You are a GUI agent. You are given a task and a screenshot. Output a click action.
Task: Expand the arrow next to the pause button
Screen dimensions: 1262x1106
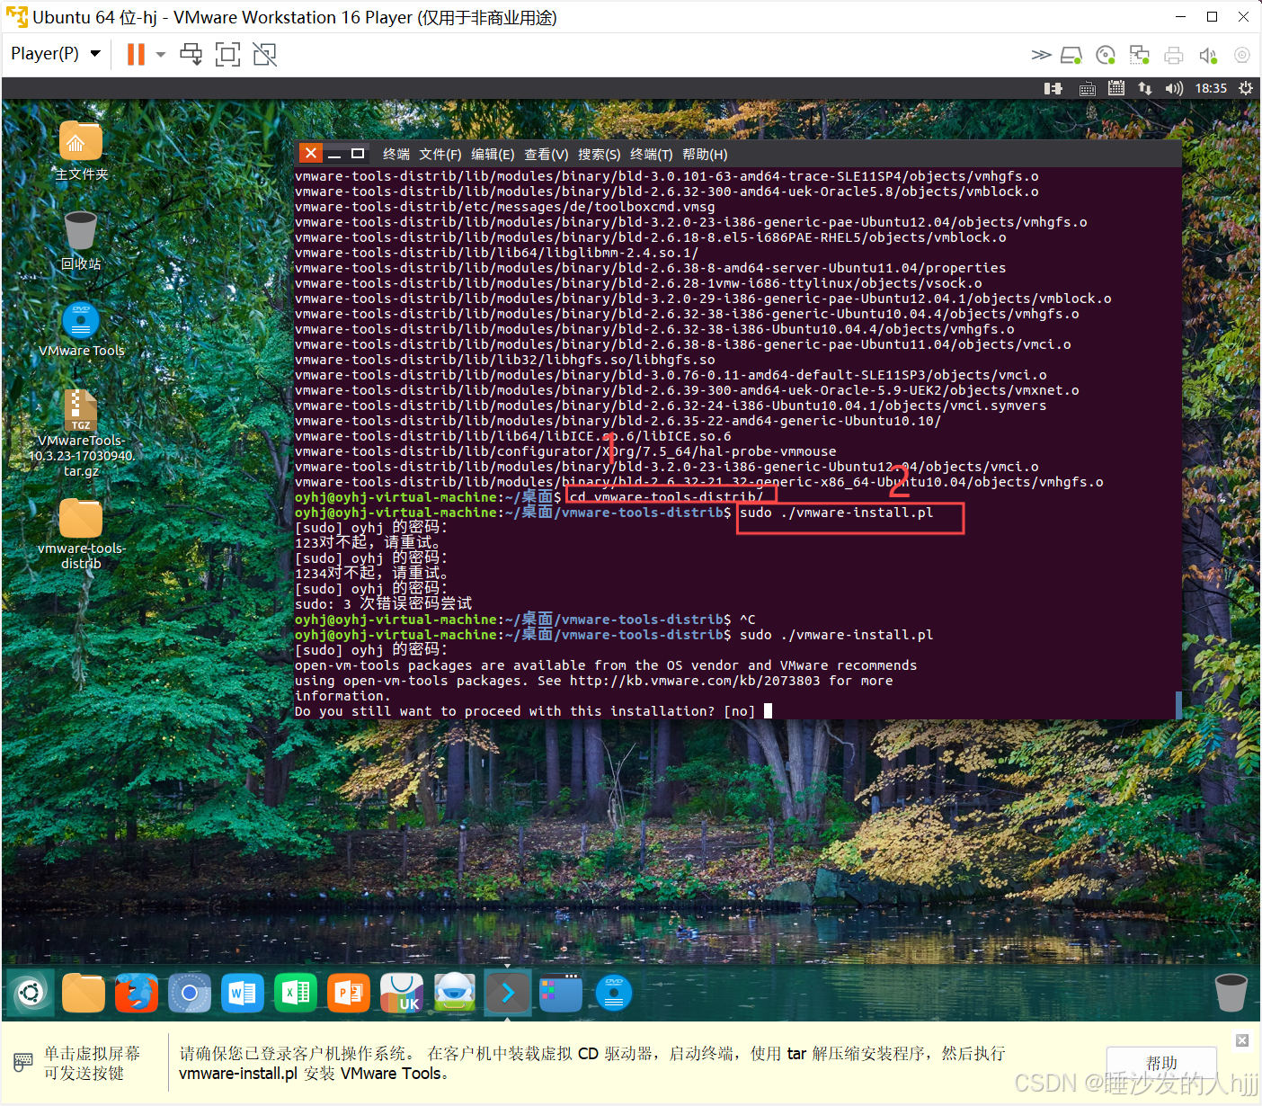[161, 55]
